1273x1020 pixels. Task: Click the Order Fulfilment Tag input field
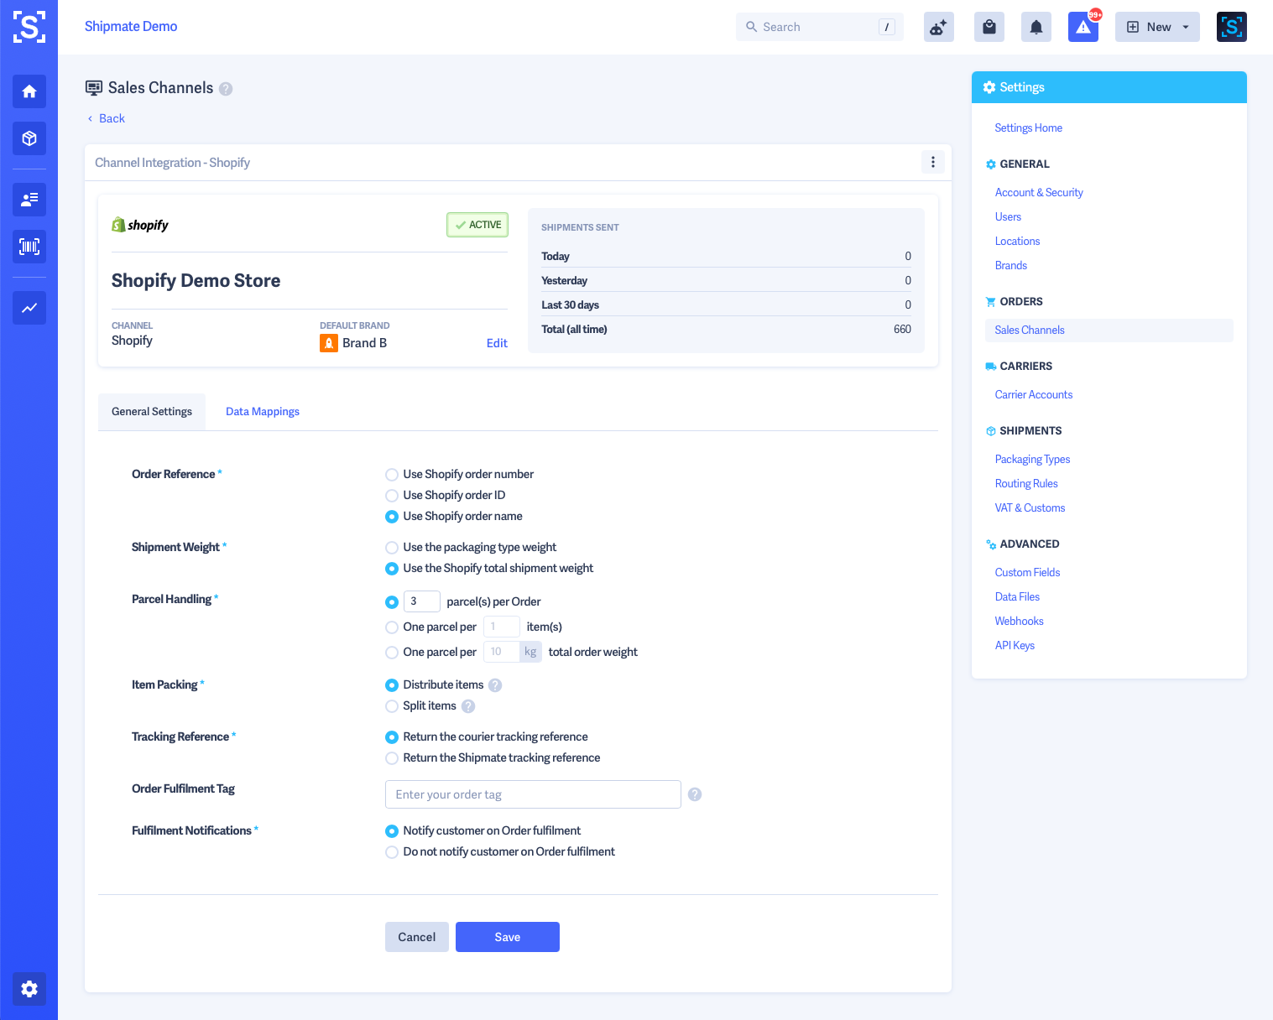pyautogui.click(x=532, y=794)
